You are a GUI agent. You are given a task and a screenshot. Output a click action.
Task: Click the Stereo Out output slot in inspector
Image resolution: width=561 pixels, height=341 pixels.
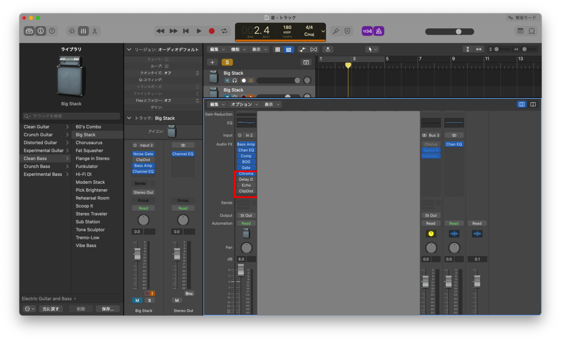click(143, 192)
